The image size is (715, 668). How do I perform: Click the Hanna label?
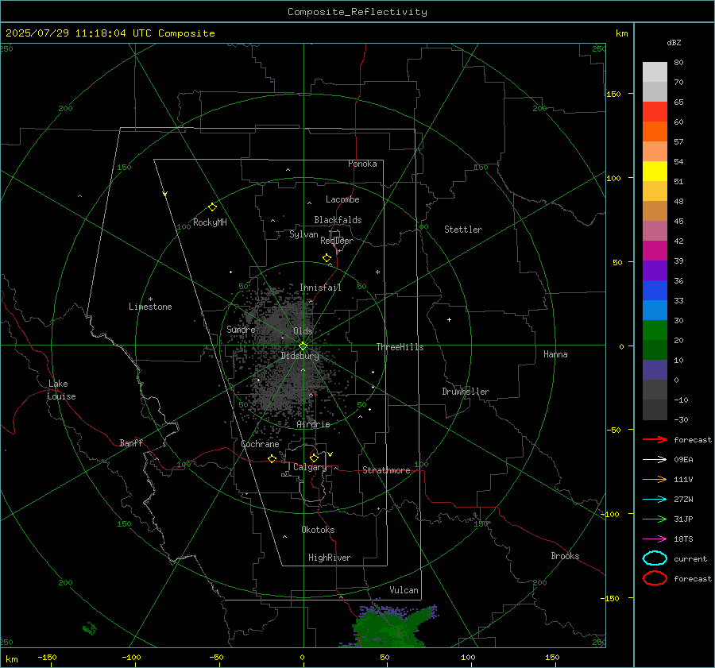click(555, 354)
